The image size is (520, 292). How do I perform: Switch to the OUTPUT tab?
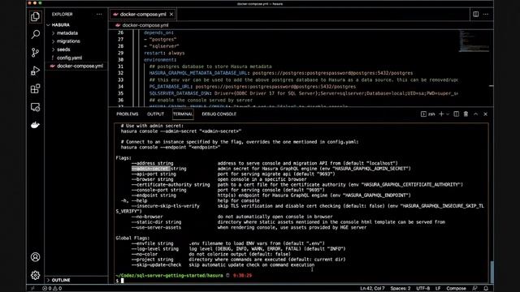[x=155, y=114]
